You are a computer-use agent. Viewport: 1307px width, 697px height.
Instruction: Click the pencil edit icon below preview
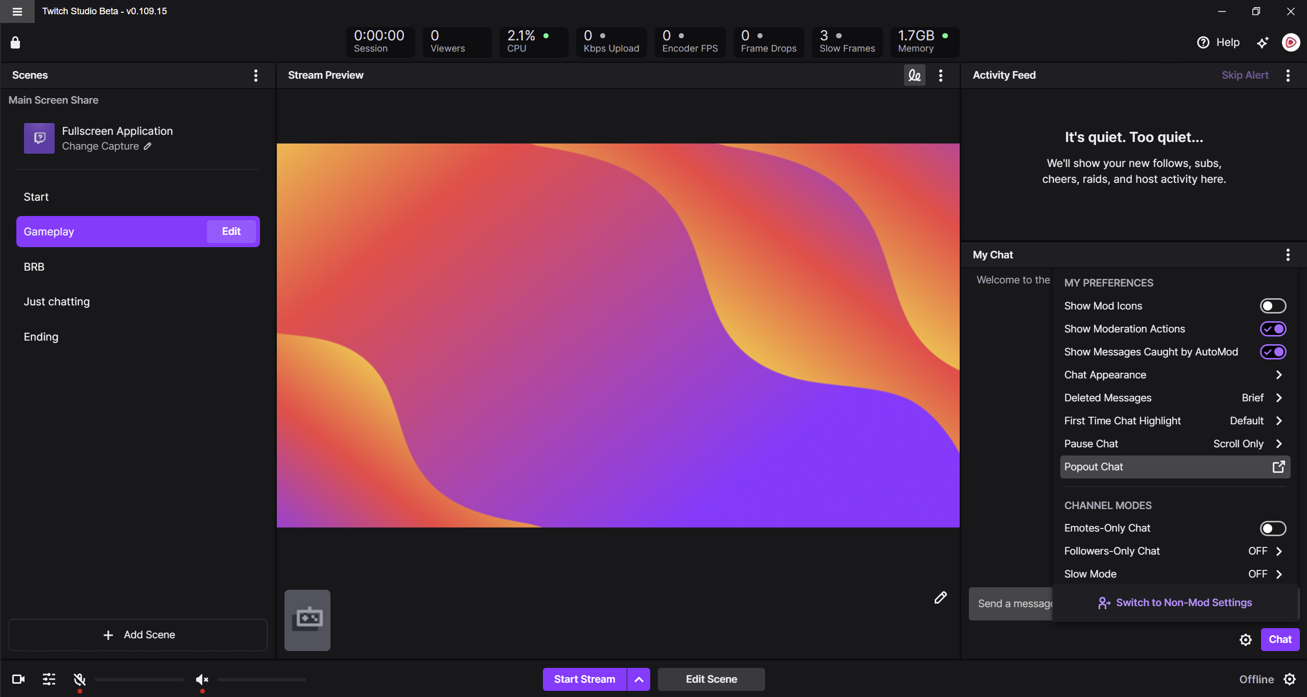940,597
